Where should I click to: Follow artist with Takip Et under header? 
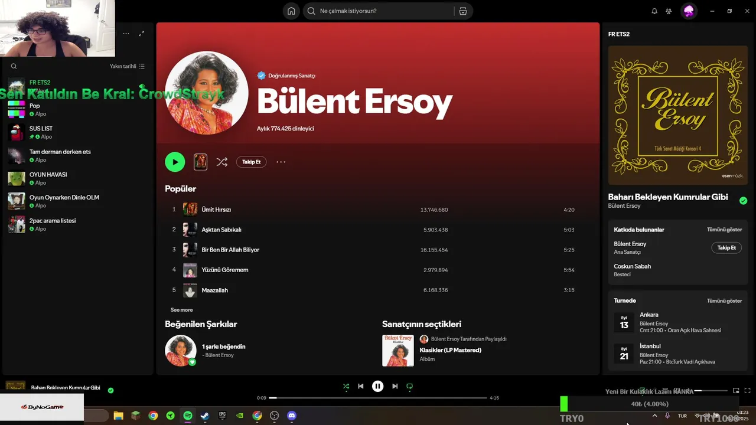(x=252, y=162)
